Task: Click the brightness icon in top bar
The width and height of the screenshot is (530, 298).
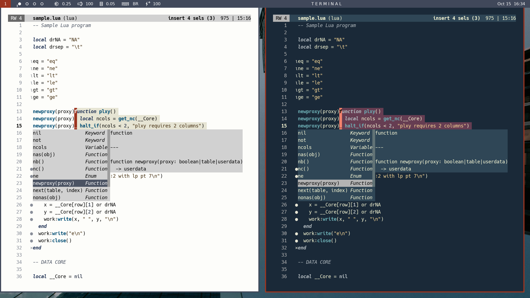Action: 56,4
